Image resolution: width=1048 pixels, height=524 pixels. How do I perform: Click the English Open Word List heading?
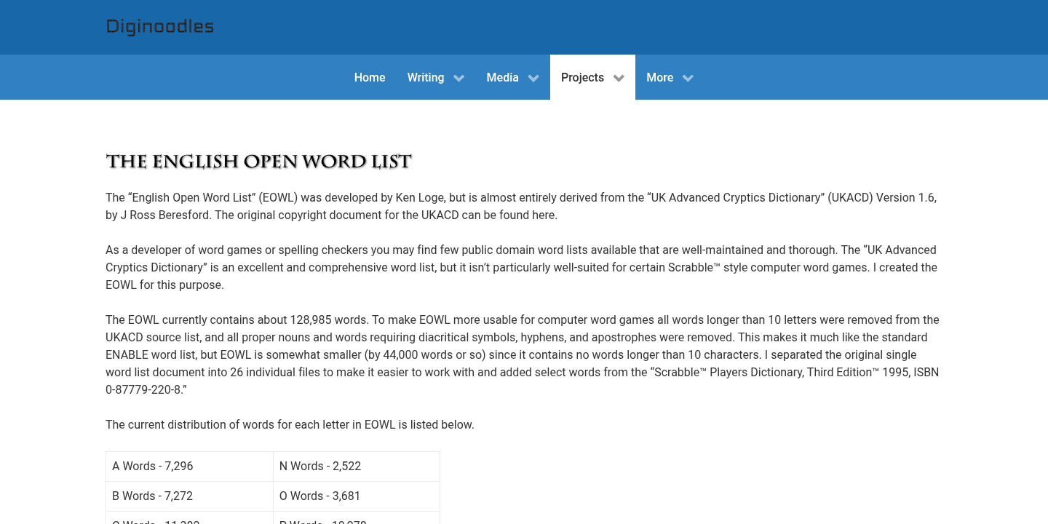tap(258, 161)
